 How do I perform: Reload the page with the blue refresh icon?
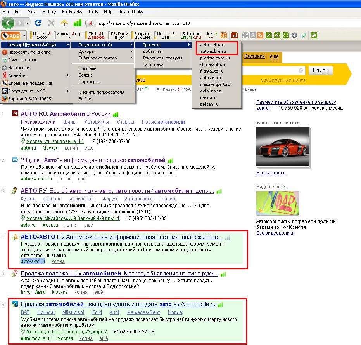click(x=38, y=23)
